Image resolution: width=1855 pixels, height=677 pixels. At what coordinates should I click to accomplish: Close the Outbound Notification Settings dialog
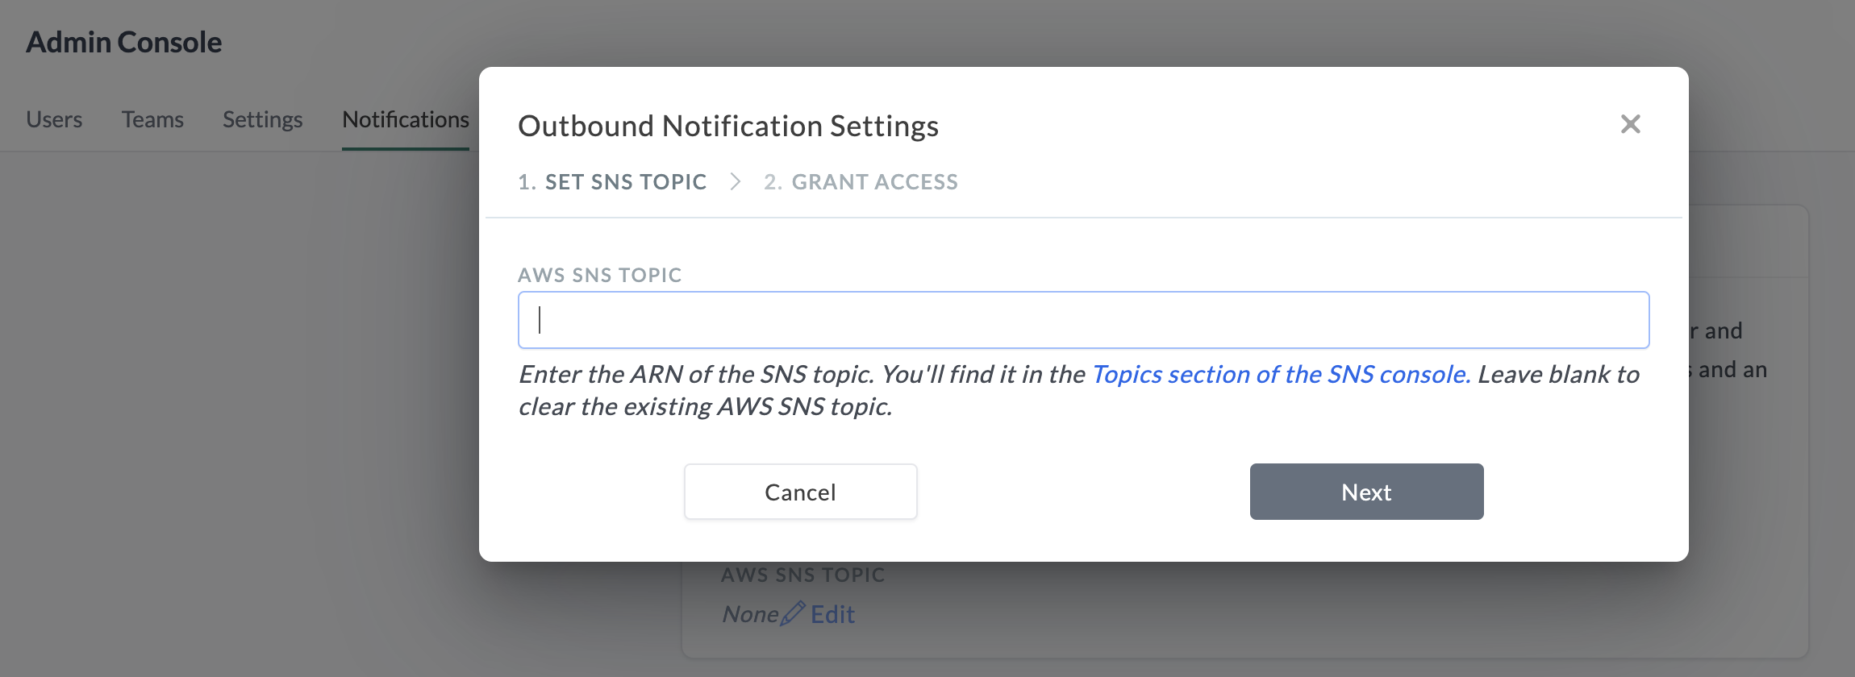click(x=1630, y=124)
